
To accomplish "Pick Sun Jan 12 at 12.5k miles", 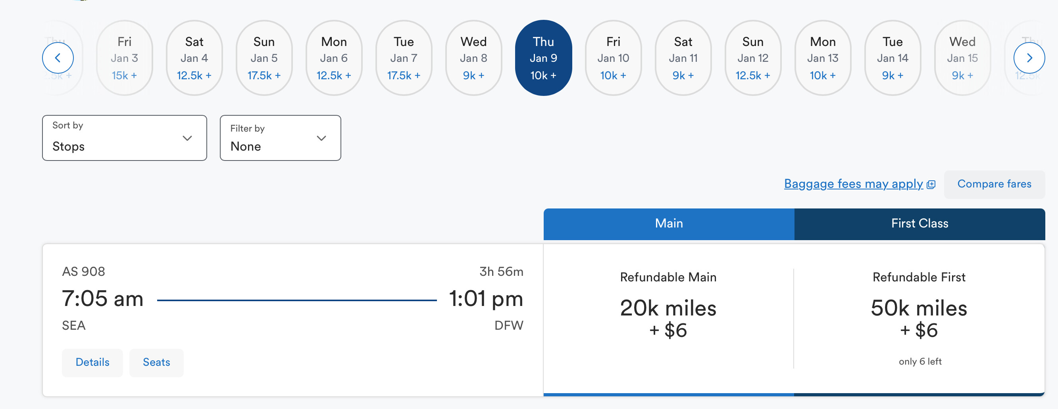I will [753, 58].
